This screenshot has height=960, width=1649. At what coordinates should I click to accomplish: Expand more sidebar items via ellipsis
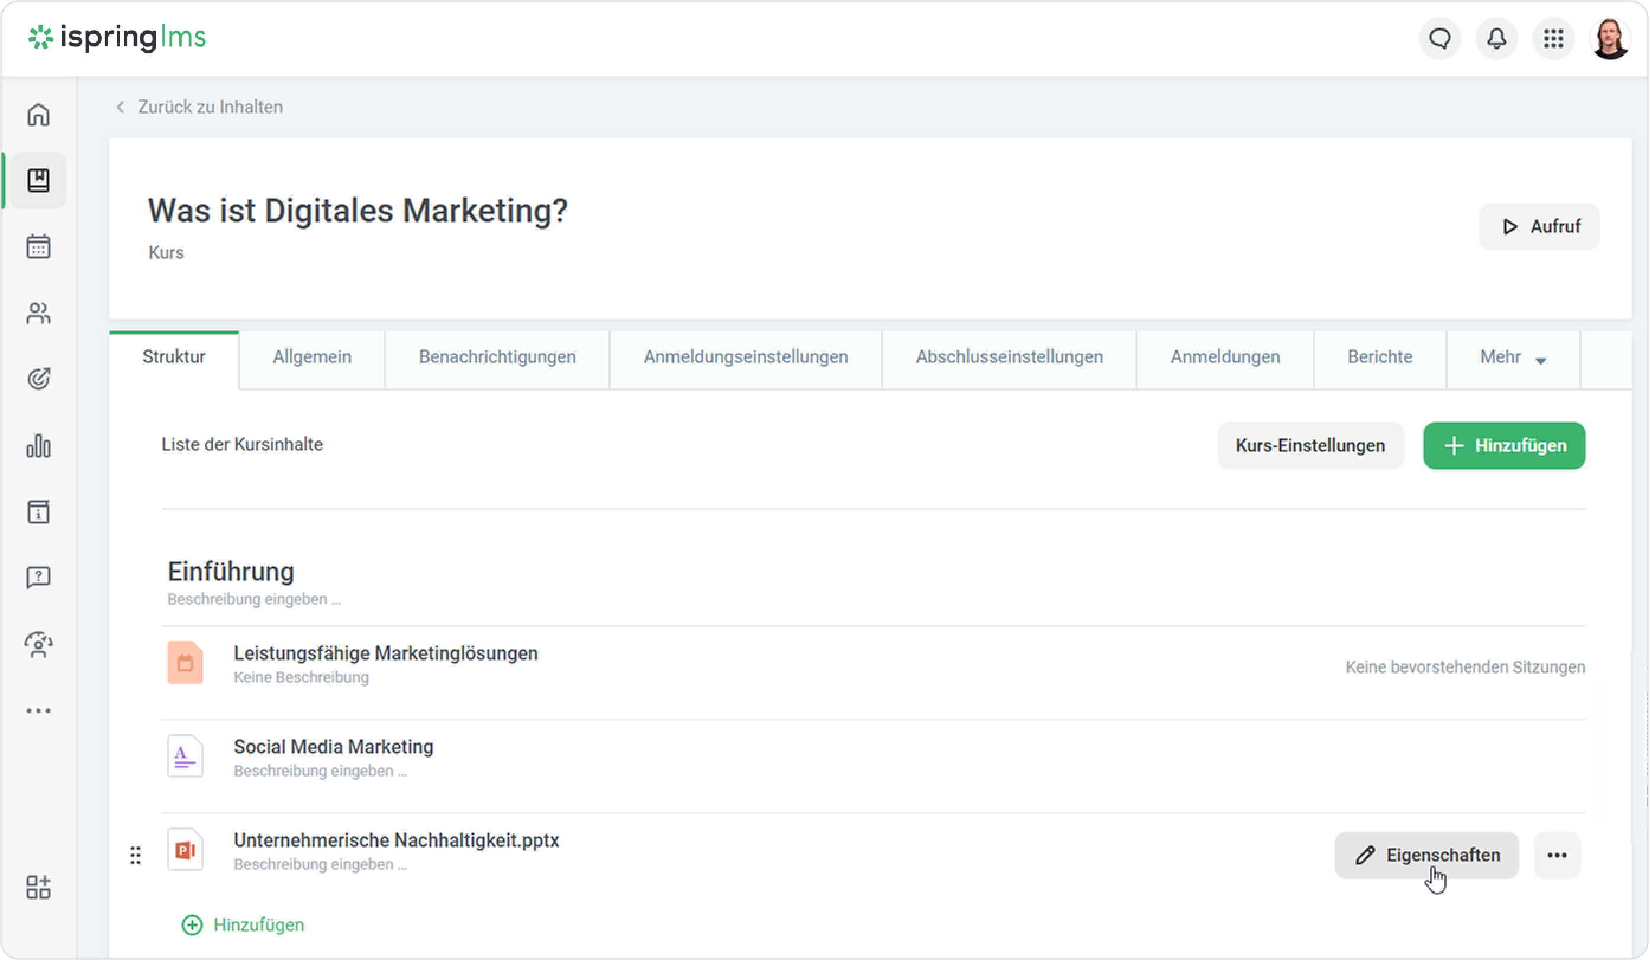point(38,710)
